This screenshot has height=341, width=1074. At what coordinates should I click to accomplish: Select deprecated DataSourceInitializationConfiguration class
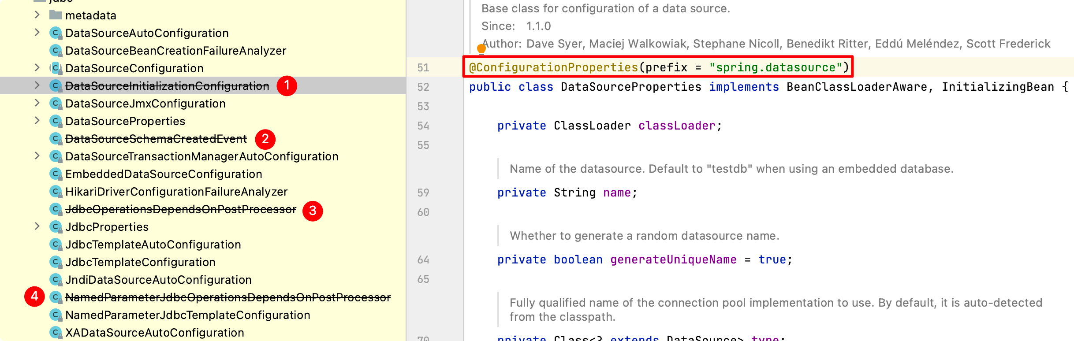pos(167,86)
